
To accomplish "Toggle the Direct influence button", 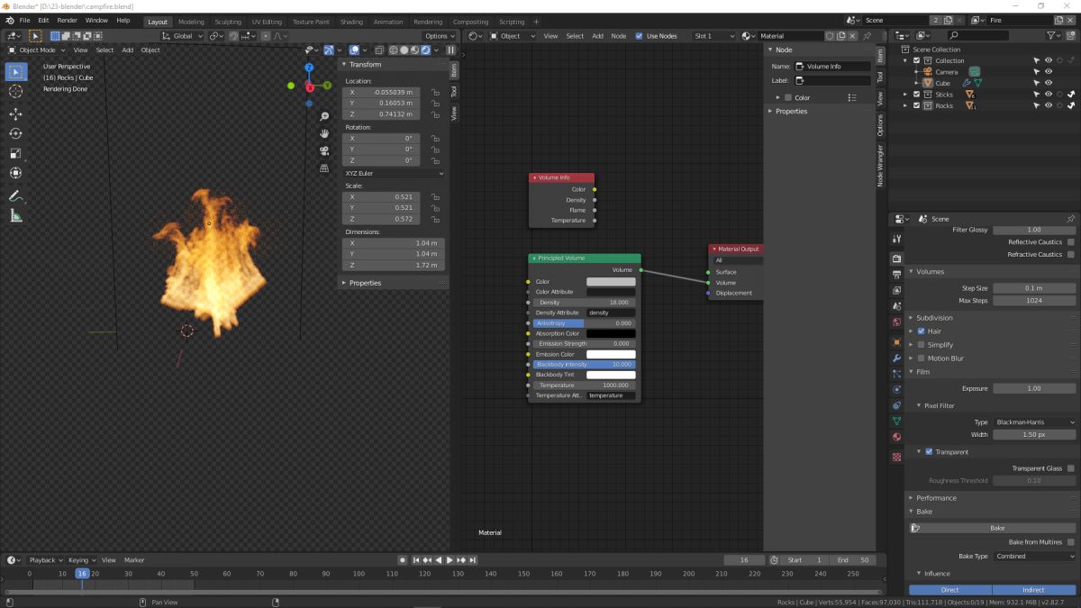I will coord(949,590).
